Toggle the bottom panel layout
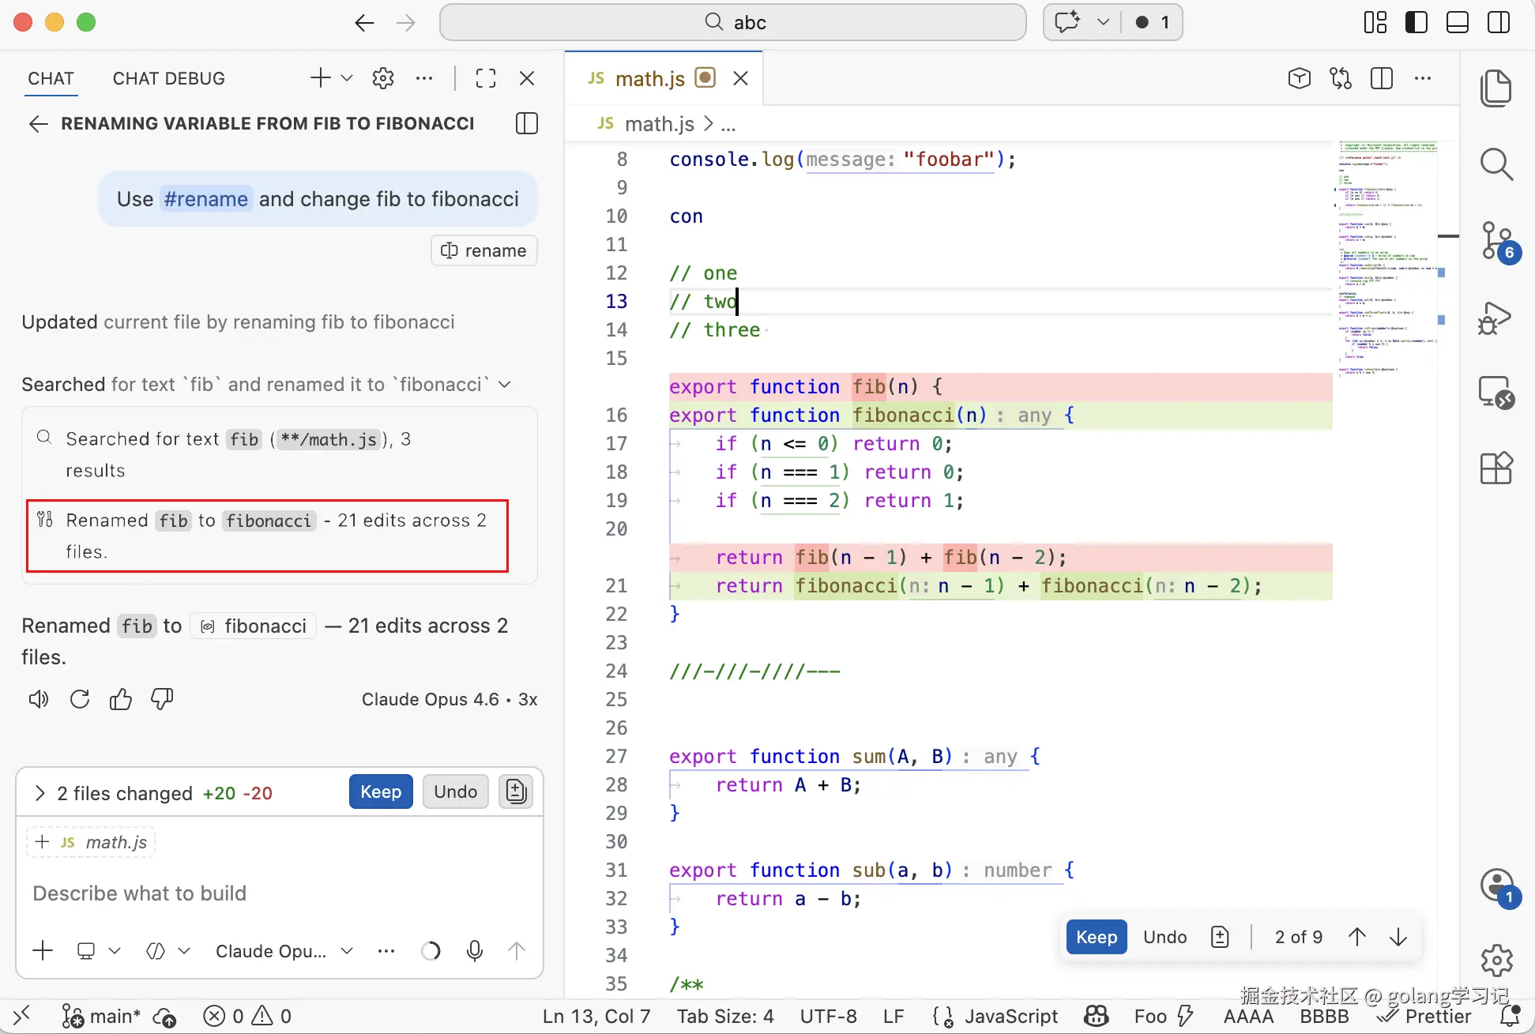This screenshot has height=1034, width=1535. pos(1458,22)
